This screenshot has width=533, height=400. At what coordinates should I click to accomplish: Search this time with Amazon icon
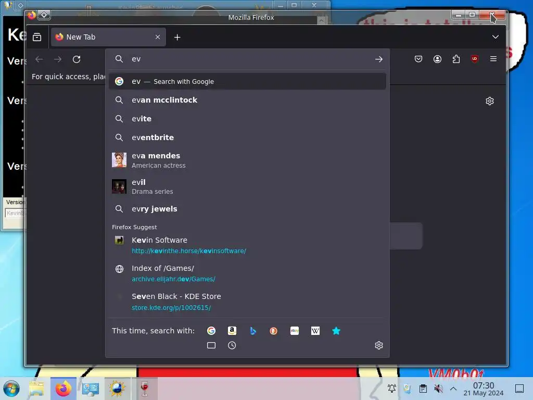[x=232, y=331]
